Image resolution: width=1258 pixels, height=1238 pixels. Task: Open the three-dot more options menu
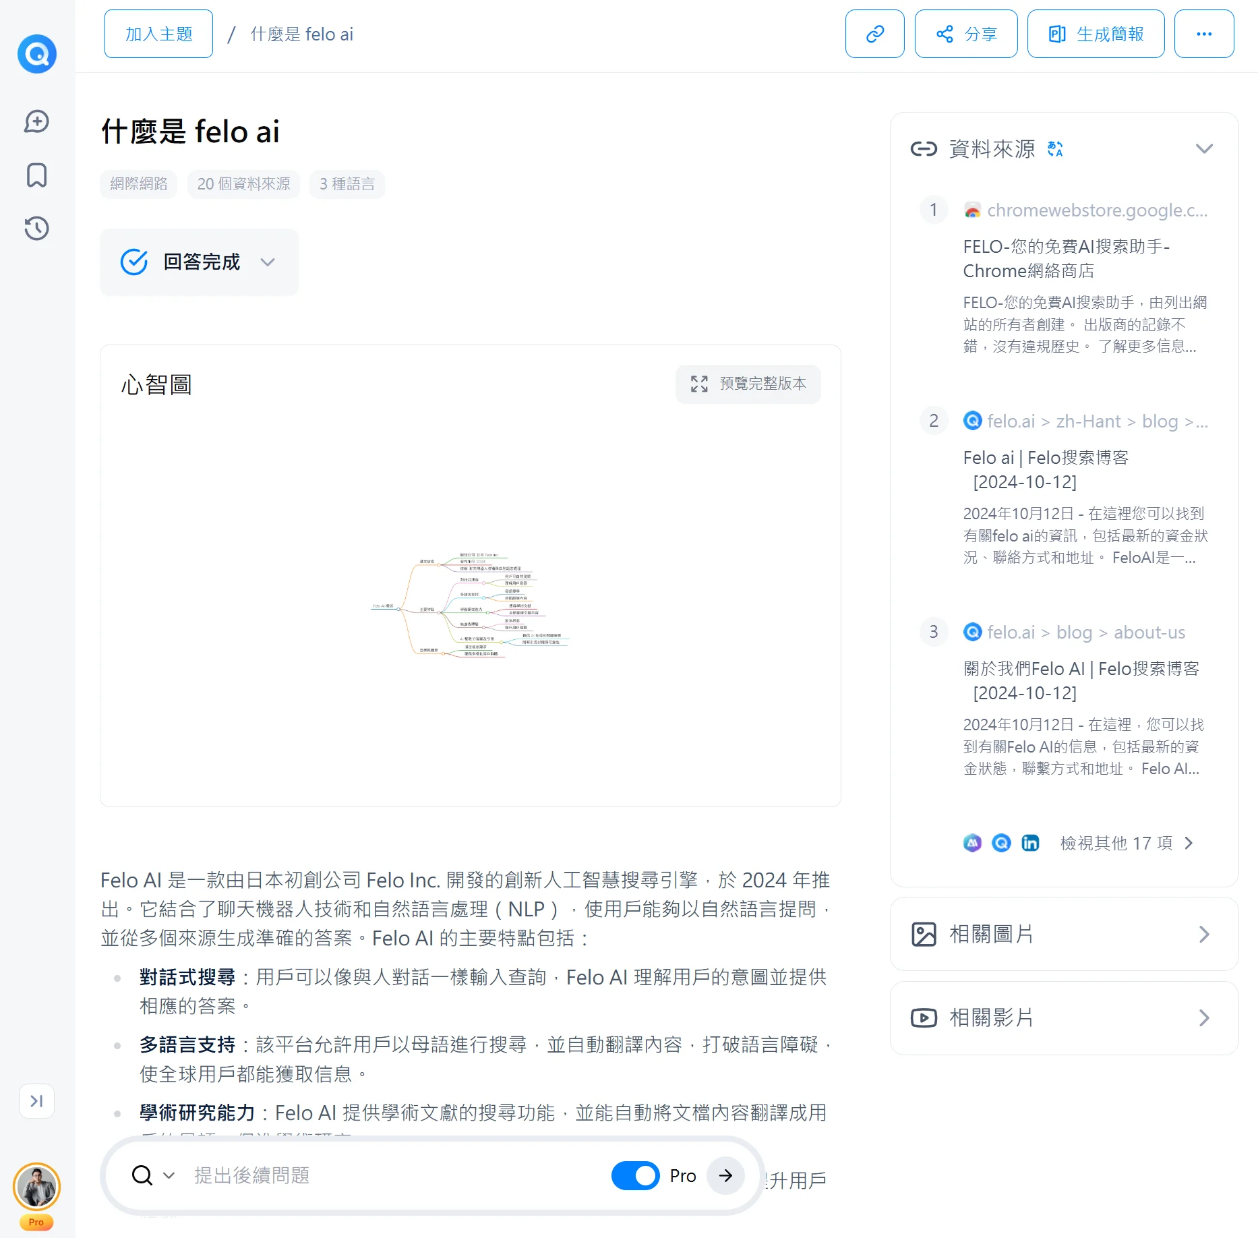1203,34
